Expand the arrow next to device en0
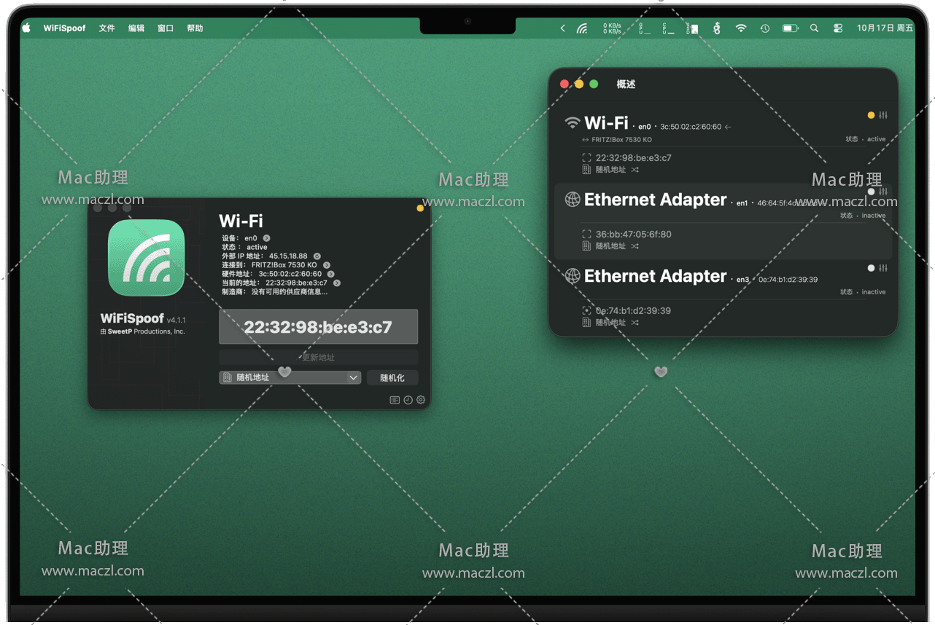 point(267,238)
